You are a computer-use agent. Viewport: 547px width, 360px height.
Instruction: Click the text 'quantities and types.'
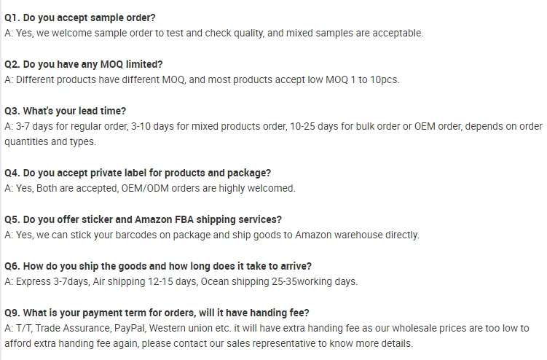(50, 142)
